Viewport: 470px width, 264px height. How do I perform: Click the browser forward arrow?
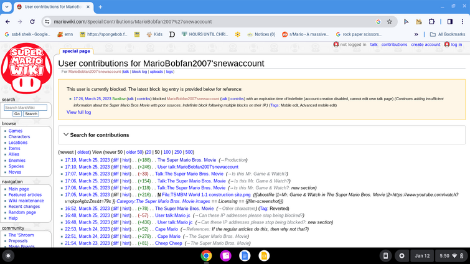click(20, 22)
